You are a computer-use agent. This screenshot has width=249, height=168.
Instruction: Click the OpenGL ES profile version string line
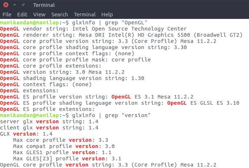coord(97,97)
